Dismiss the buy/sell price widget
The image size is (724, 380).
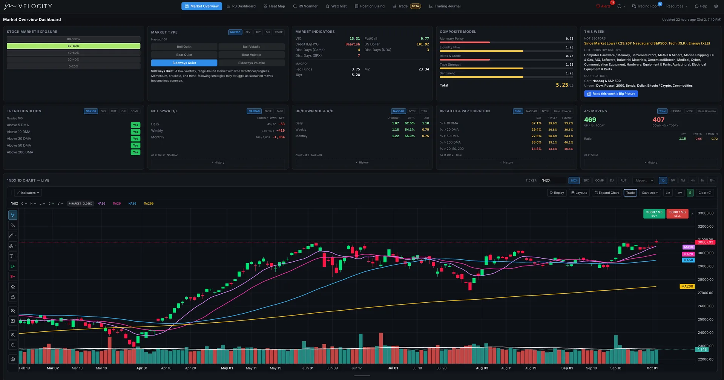[x=692, y=214]
